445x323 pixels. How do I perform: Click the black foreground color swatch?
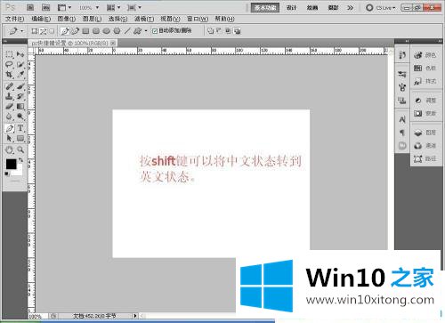[x=11, y=164]
